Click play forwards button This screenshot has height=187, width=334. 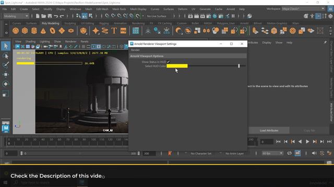[x=307, y=141]
